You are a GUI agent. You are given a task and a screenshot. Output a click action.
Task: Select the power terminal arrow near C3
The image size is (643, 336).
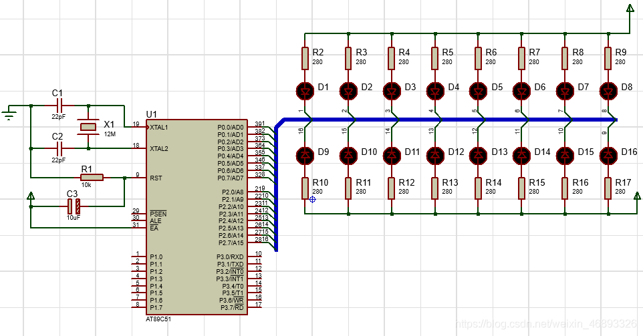[x=30, y=196]
